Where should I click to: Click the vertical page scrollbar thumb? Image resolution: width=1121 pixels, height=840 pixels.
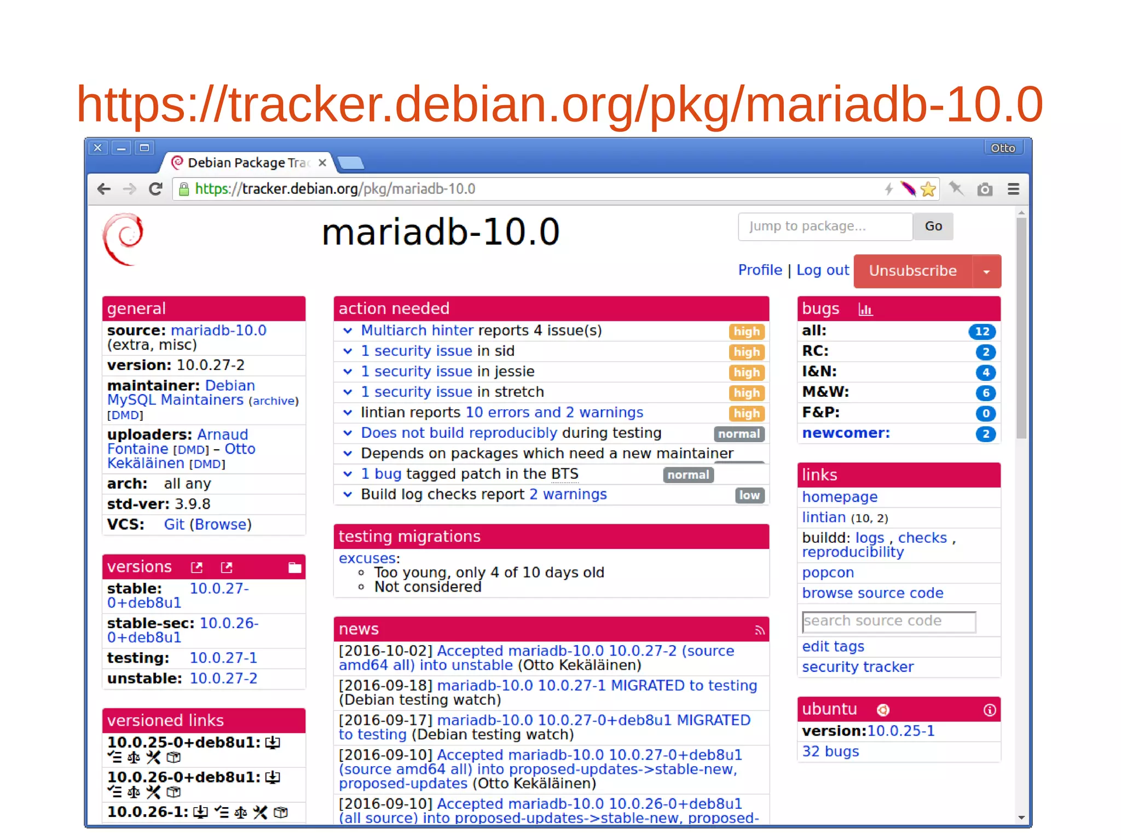coord(1021,328)
